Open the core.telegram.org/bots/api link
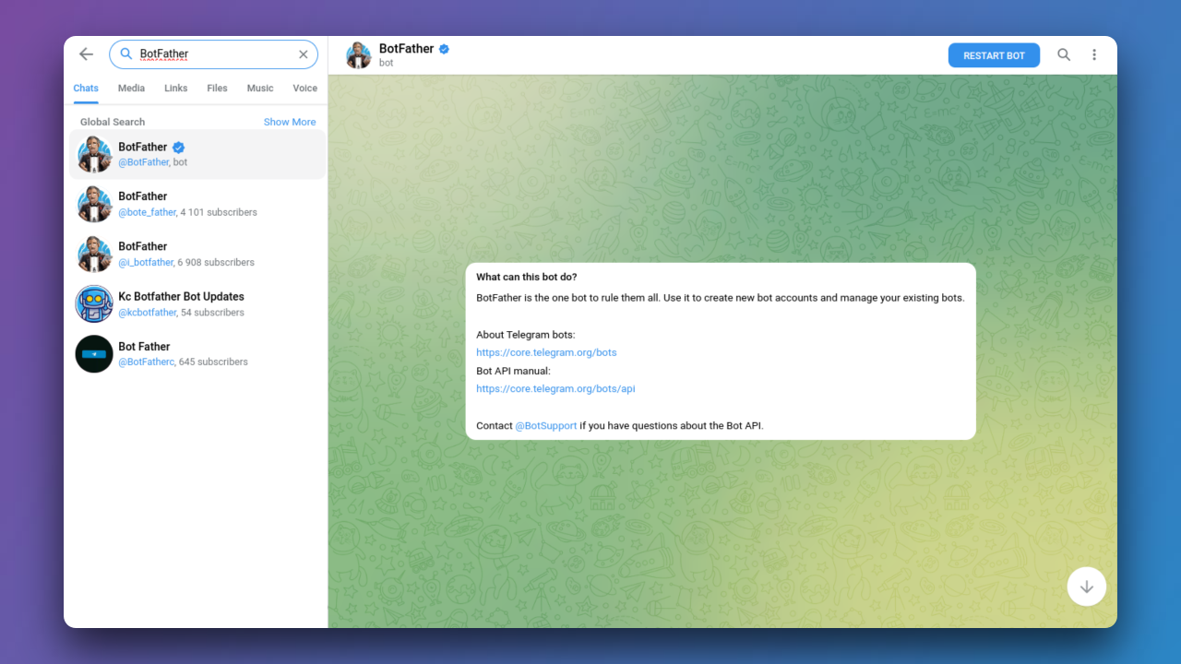The image size is (1181, 664). coord(555,388)
